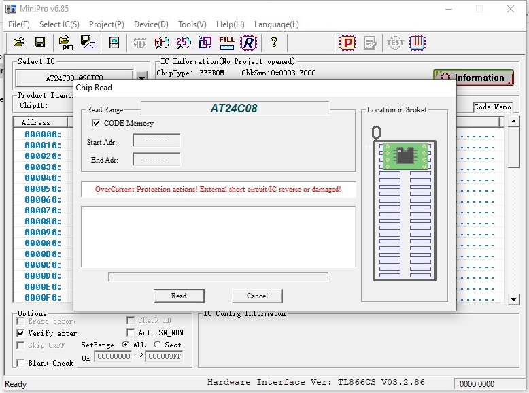Open the File(F) menu

pyautogui.click(x=19, y=24)
